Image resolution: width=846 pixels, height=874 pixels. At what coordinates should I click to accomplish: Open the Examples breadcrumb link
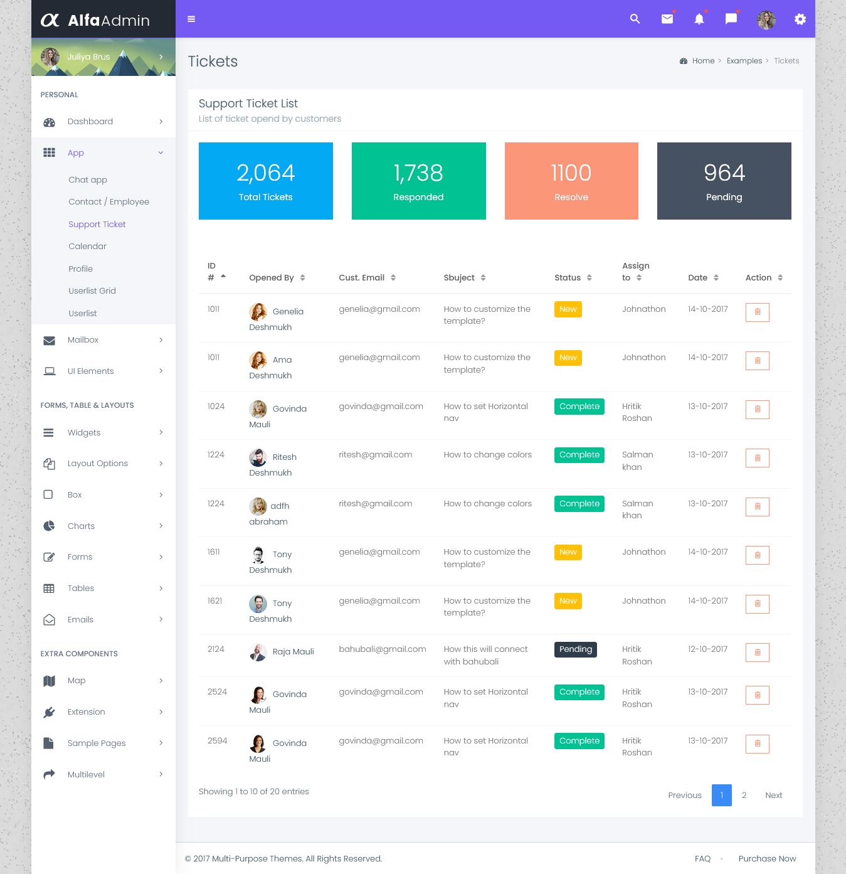744,60
